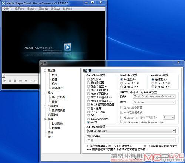185x163 pixels.
Task: Select 调节 in options tree
Action: pos(50,133)
